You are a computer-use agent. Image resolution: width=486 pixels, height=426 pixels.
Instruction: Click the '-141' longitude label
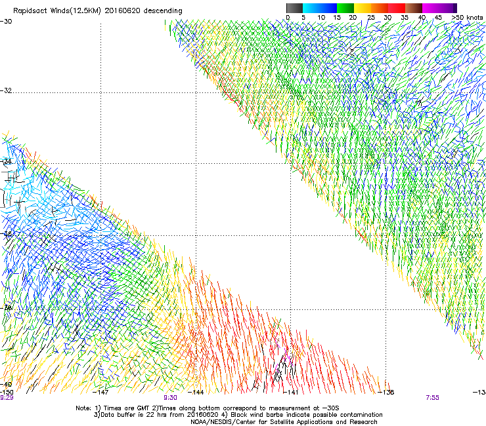[x=291, y=393]
